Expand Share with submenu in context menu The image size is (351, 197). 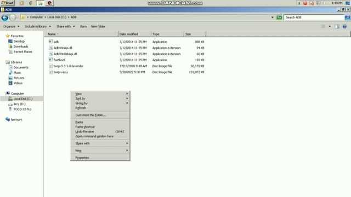100,143
